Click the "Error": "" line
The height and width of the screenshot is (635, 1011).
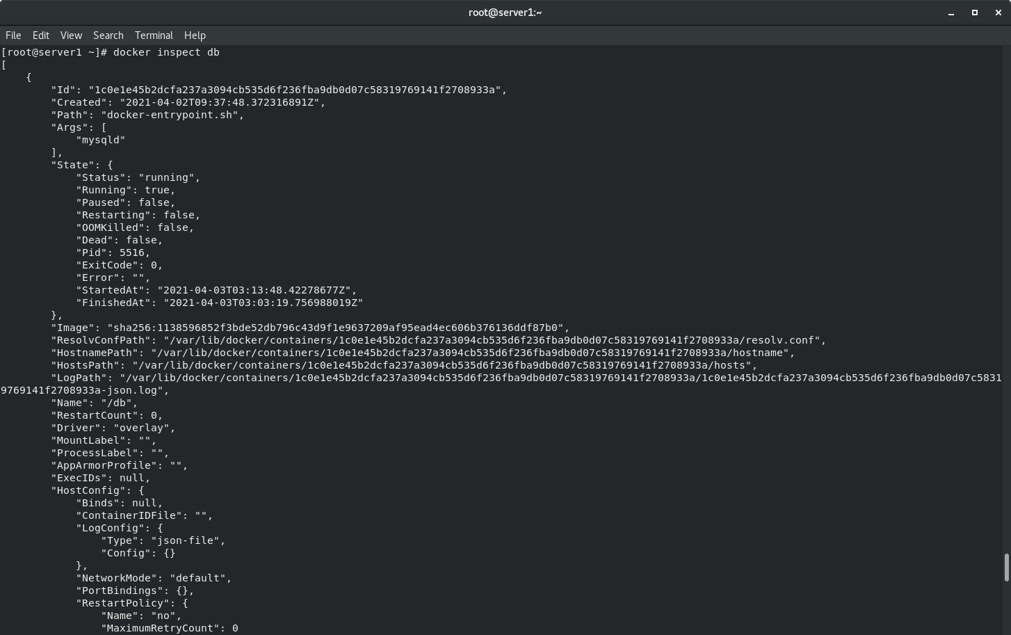point(113,278)
